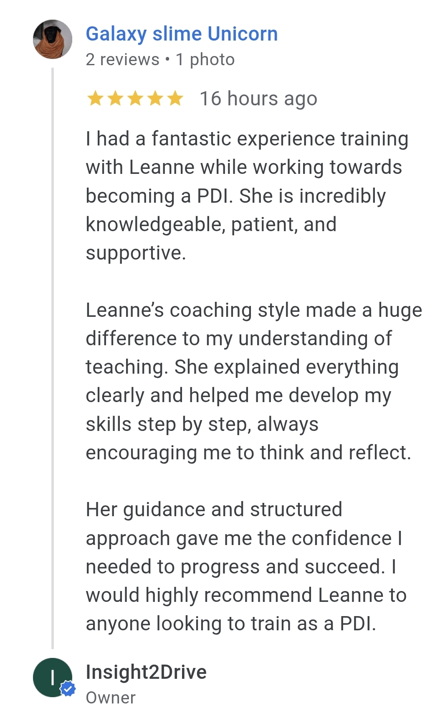Open the Insight2Drive owner name
This screenshot has height=716, width=435.
(x=146, y=672)
